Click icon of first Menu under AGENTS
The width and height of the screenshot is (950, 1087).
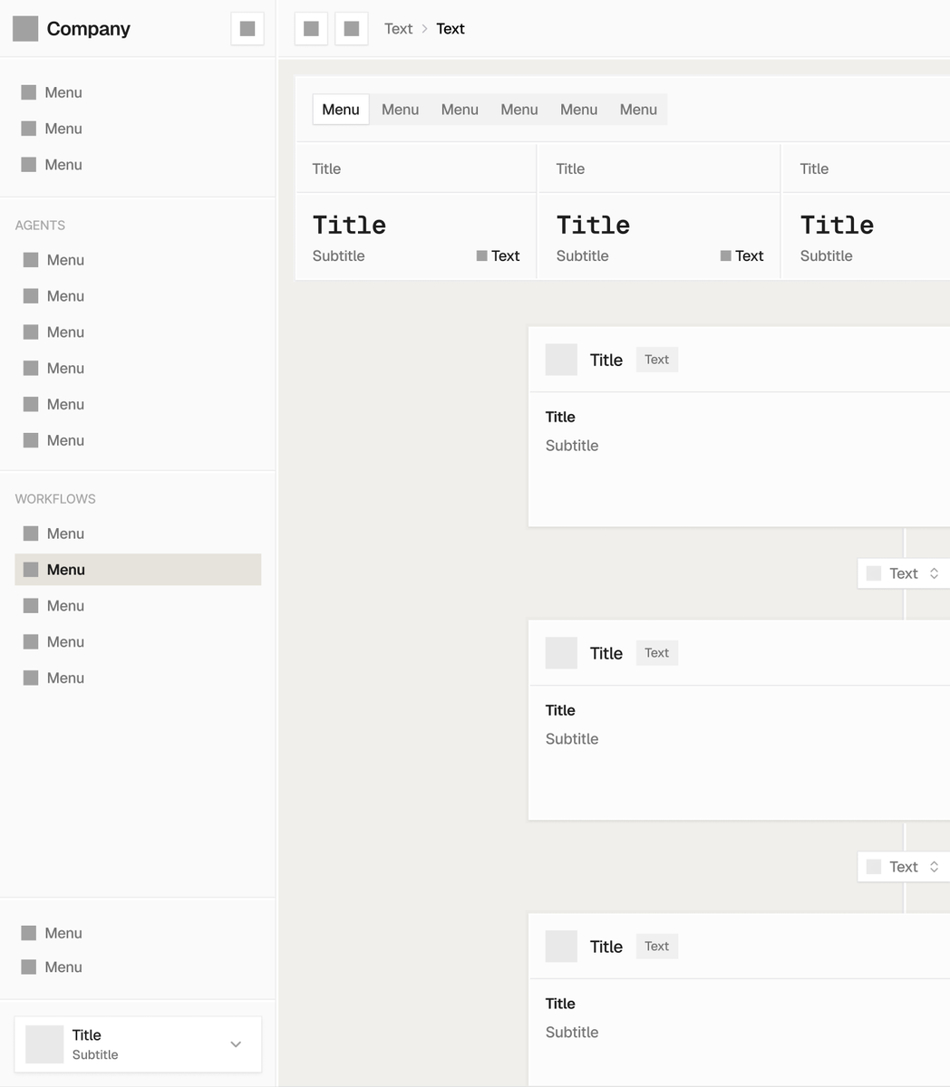(31, 260)
